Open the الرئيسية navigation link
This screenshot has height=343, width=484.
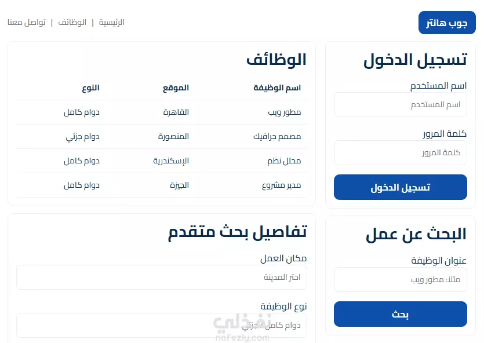(x=111, y=23)
